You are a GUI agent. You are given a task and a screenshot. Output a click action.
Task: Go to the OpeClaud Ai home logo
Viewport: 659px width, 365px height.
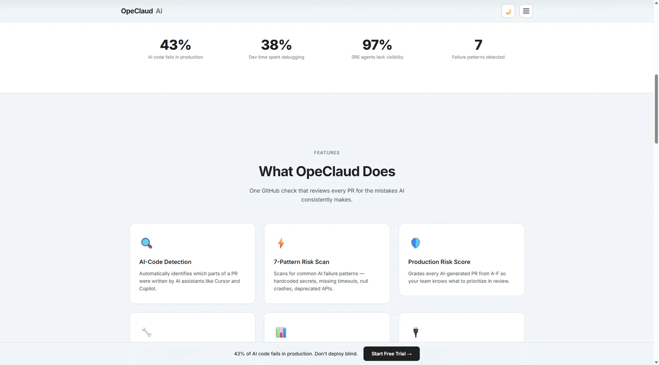pyautogui.click(x=142, y=11)
